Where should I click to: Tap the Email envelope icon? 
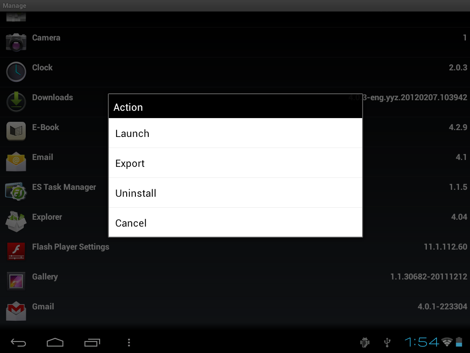[x=16, y=161]
